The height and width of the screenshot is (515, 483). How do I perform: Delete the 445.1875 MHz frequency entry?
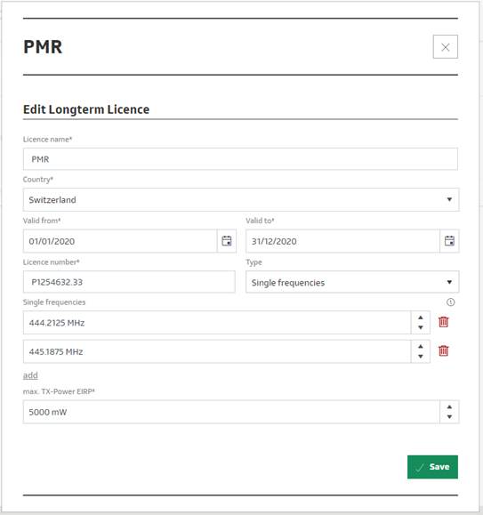443,350
